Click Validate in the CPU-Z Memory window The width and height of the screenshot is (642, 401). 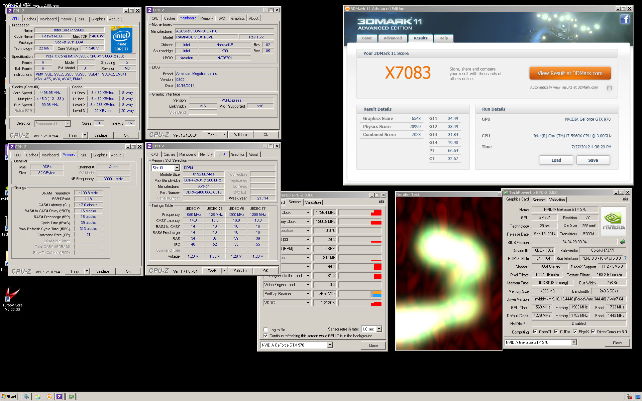coord(103,271)
